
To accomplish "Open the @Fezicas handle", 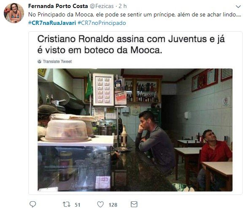I will pyautogui.click(x=102, y=6).
